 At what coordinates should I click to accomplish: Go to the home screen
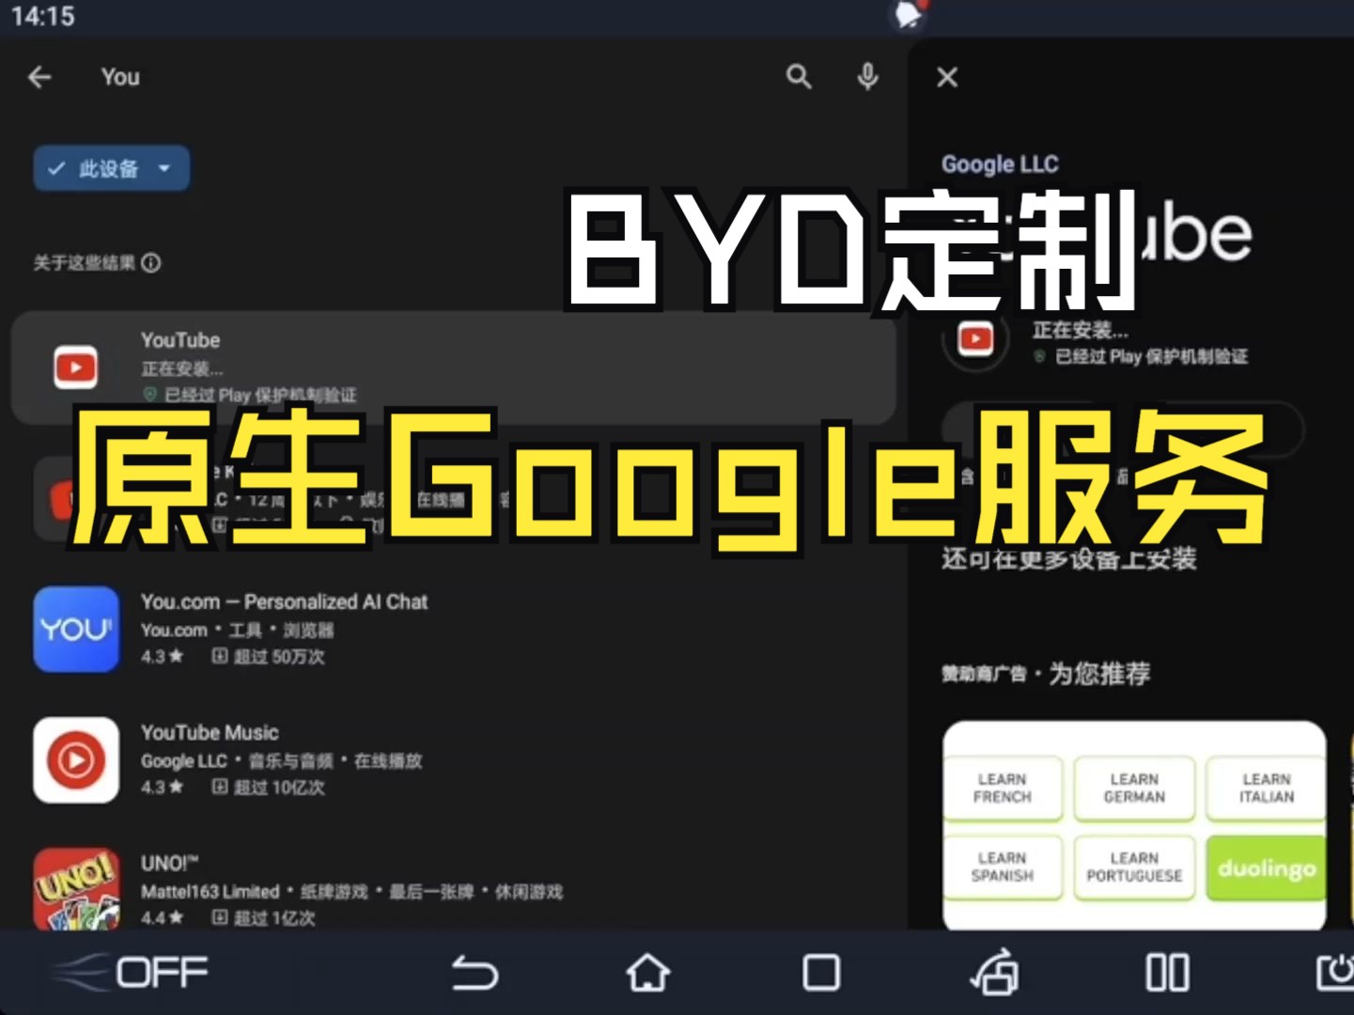coord(648,973)
